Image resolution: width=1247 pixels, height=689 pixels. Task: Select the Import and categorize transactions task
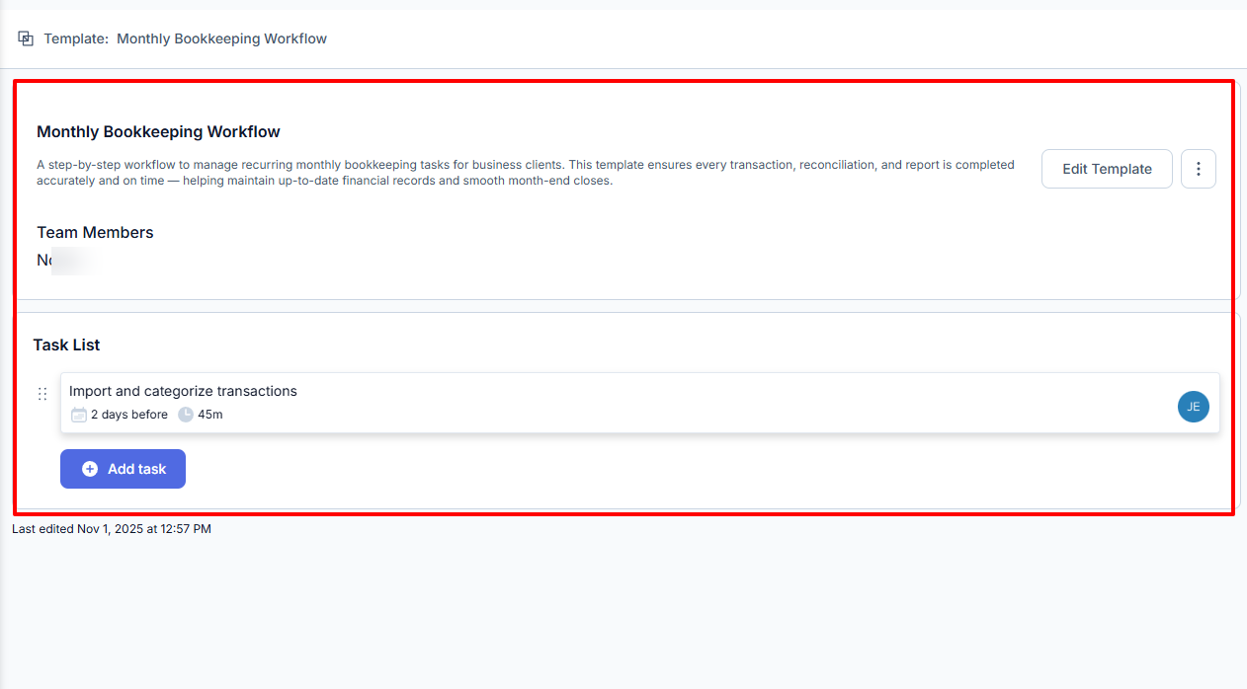pyautogui.click(x=184, y=391)
